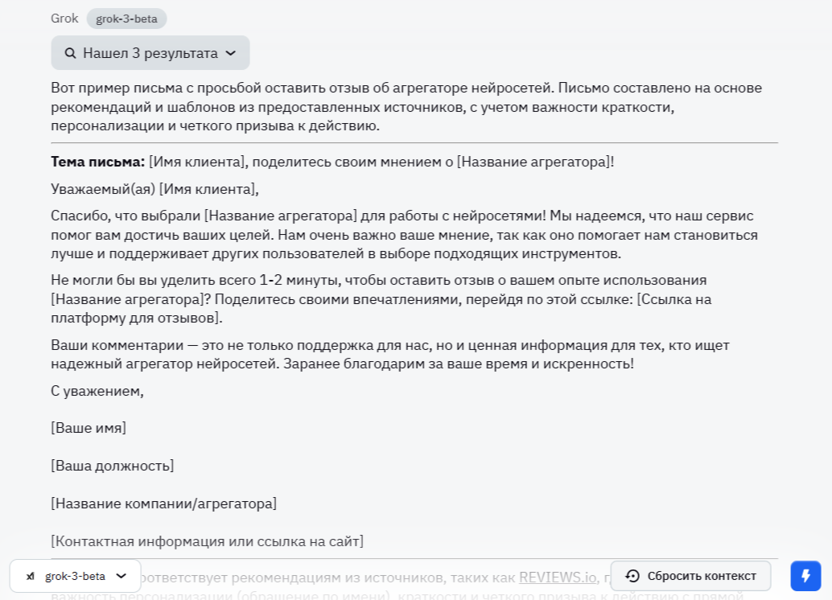
Task: Click the "С уважением," closing line
Action: [97, 391]
